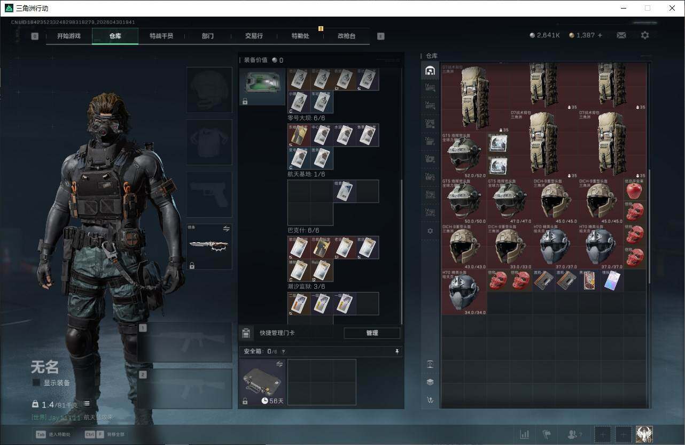Select the equipped knife in melee slot
Image resolution: width=685 pixels, height=445 pixels.
coord(209,247)
